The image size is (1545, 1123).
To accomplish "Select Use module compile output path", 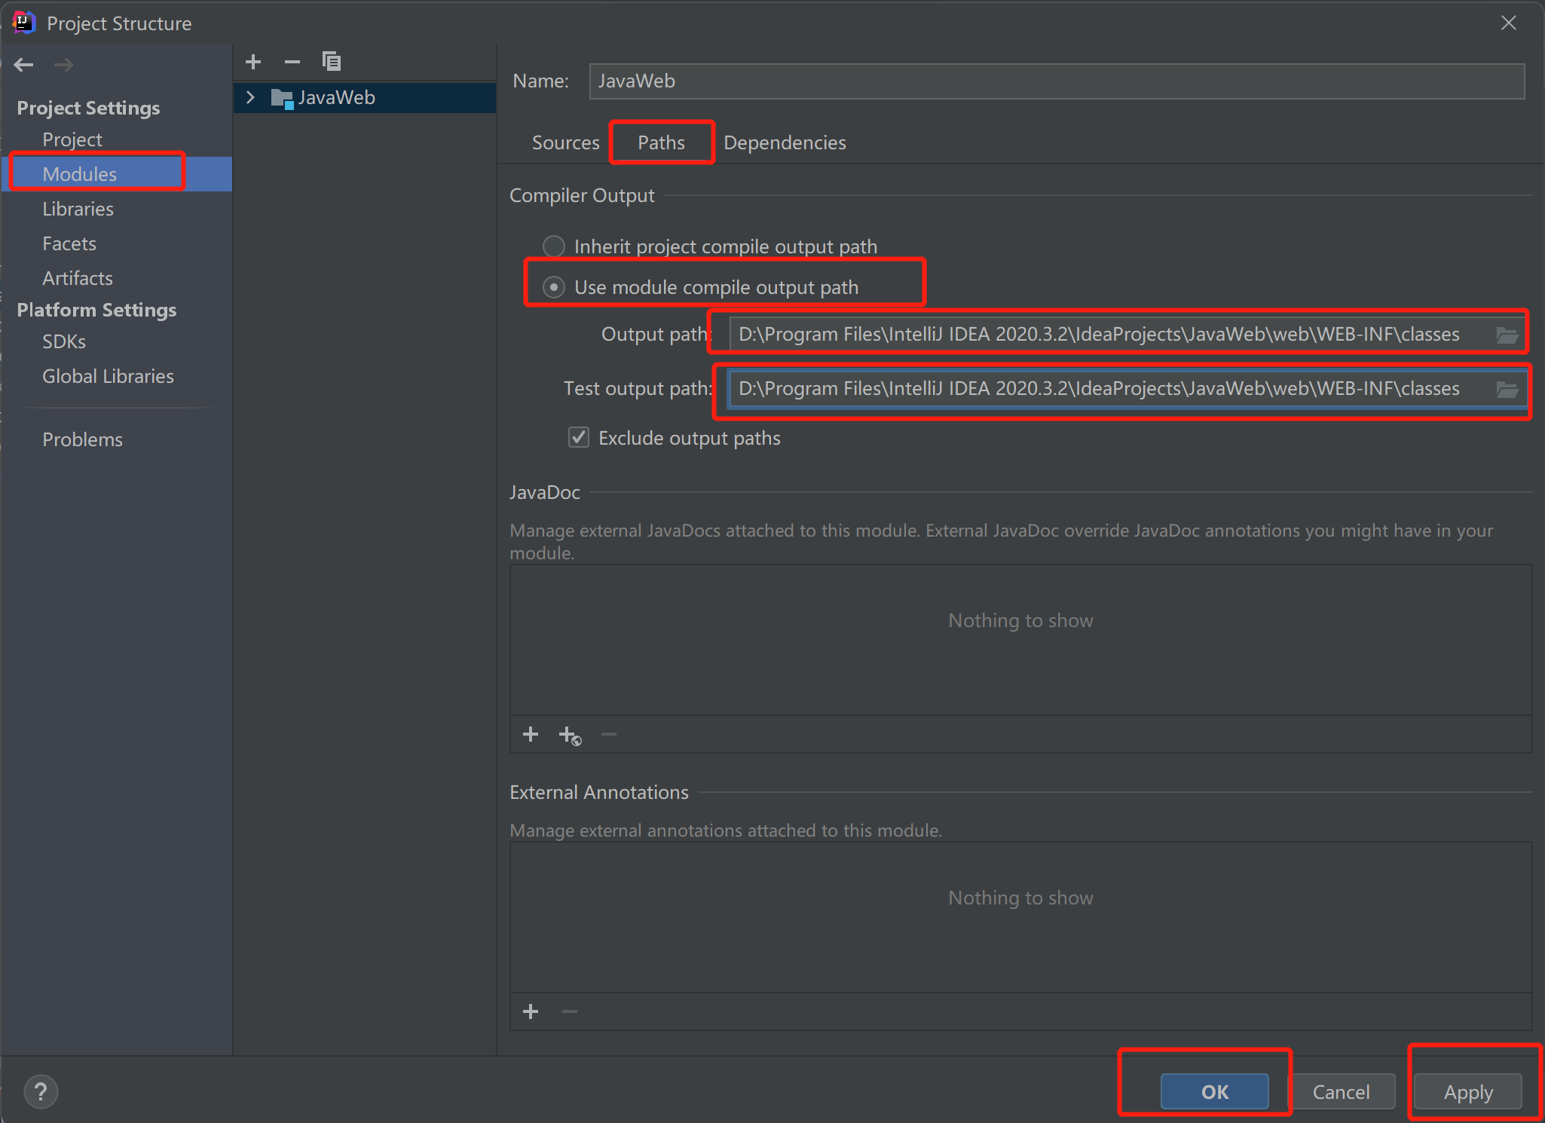I will (554, 287).
